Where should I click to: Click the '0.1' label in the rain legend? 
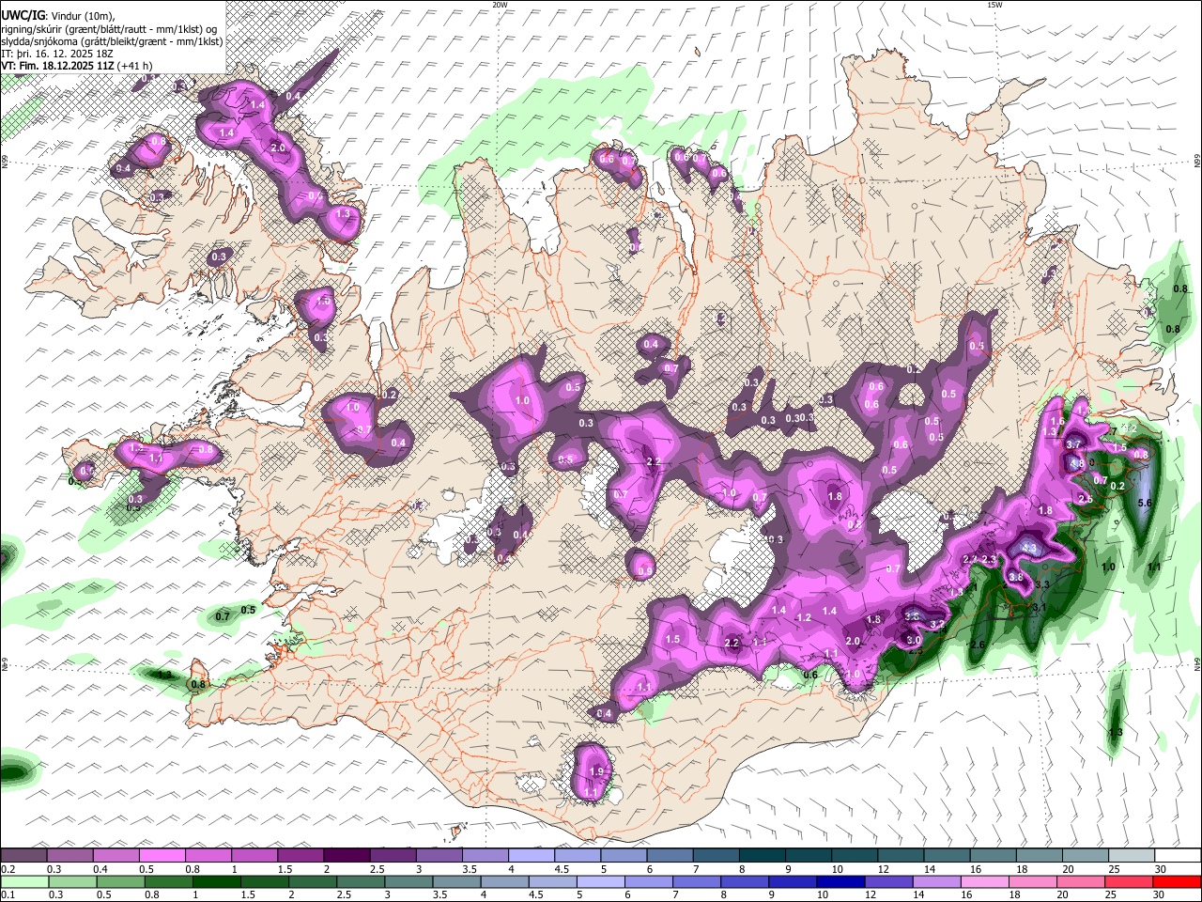(x=8, y=895)
